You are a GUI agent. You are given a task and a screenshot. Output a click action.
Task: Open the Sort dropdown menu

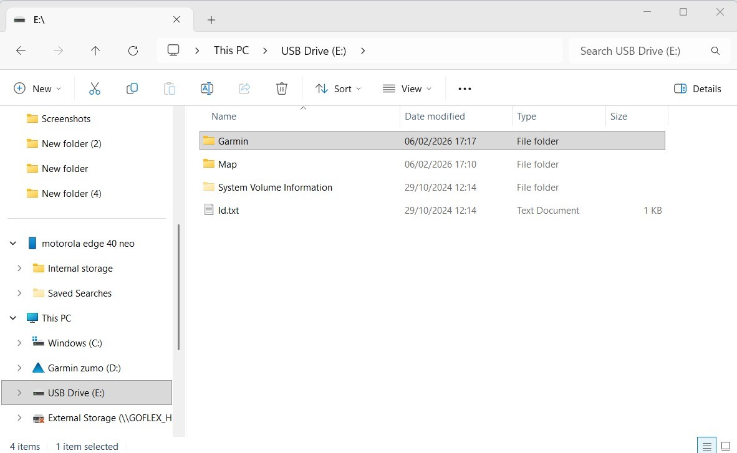tap(339, 89)
